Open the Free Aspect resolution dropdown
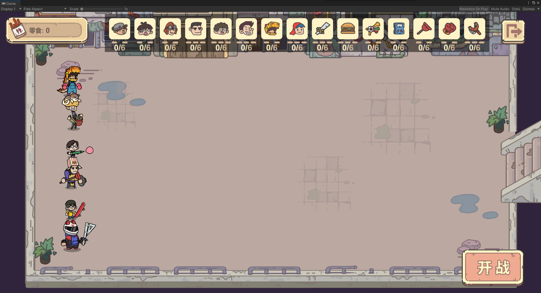Viewport: 541px width, 293px height. tap(45, 9)
